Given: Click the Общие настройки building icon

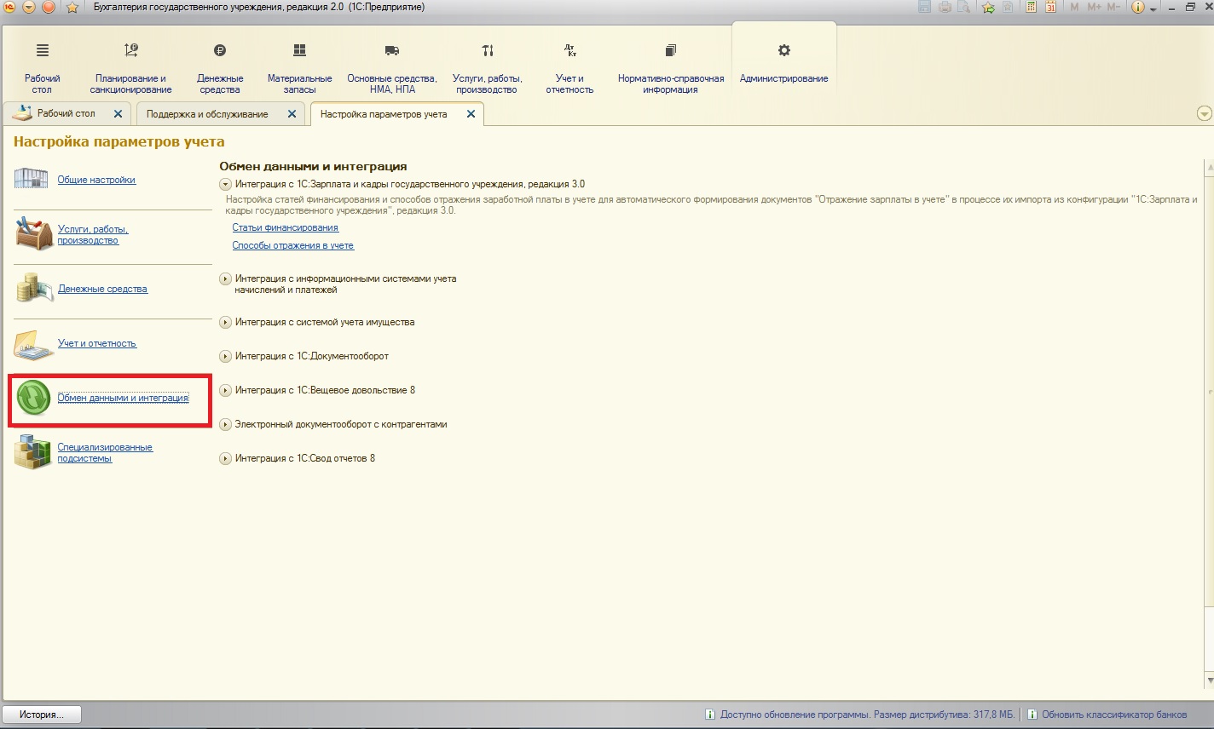Looking at the screenshot, I should pos(31,179).
